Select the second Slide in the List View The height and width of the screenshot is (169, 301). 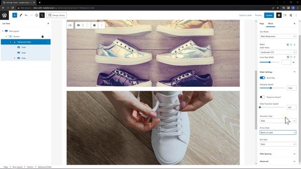(24, 53)
